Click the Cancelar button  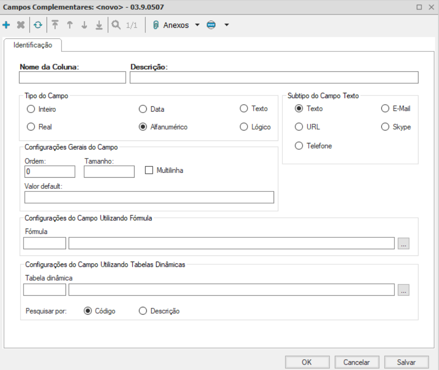tap(357, 362)
